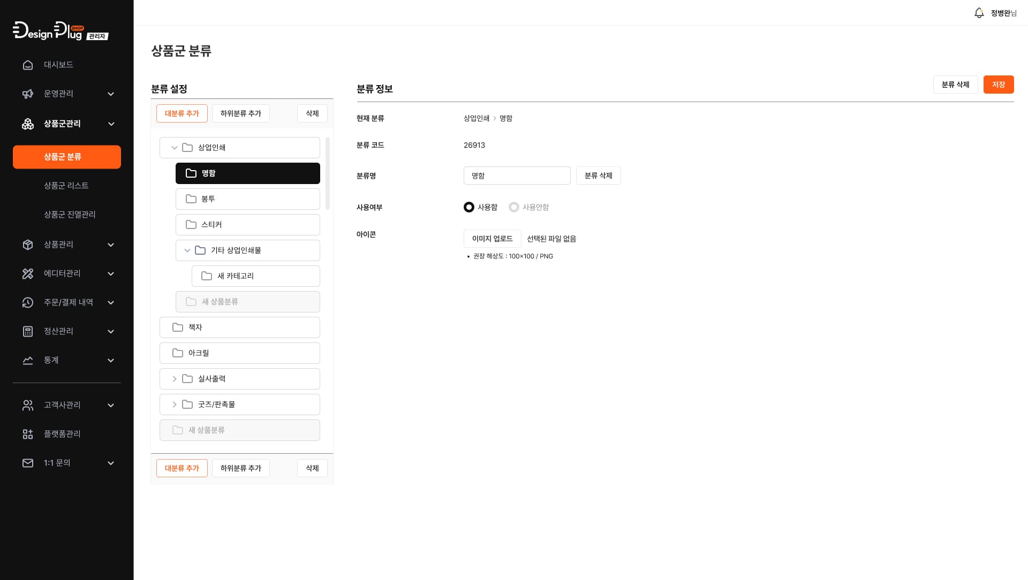Select 상품군 진열관리 in the sidebar
This screenshot has width=1028, height=580.
pos(70,215)
